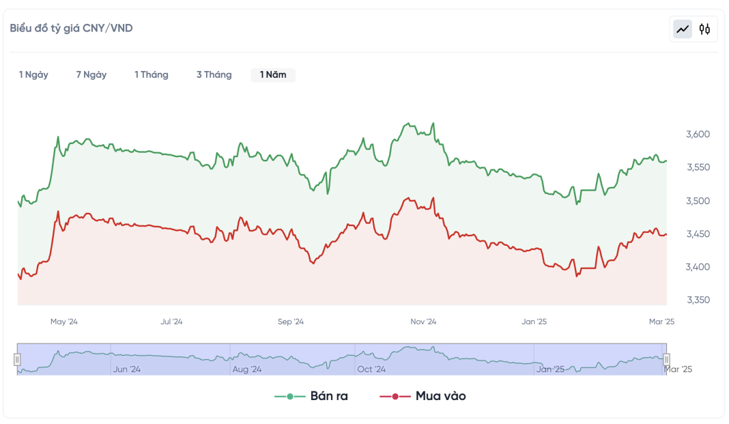Click the red line dip near Sep '24
The width and height of the screenshot is (729, 424).
313,264
